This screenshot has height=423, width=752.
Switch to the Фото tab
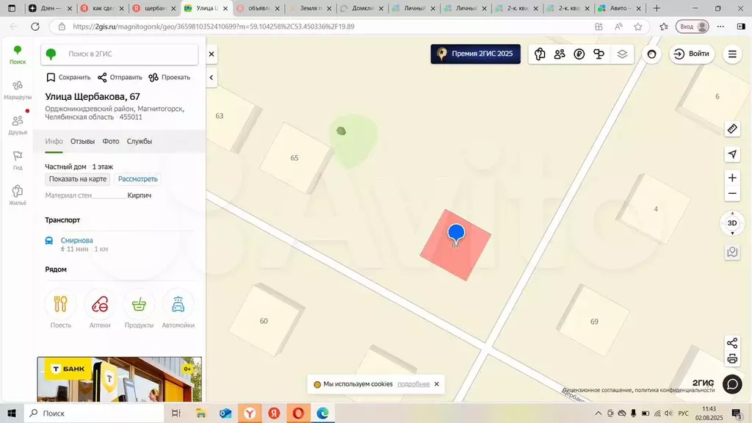tap(111, 141)
